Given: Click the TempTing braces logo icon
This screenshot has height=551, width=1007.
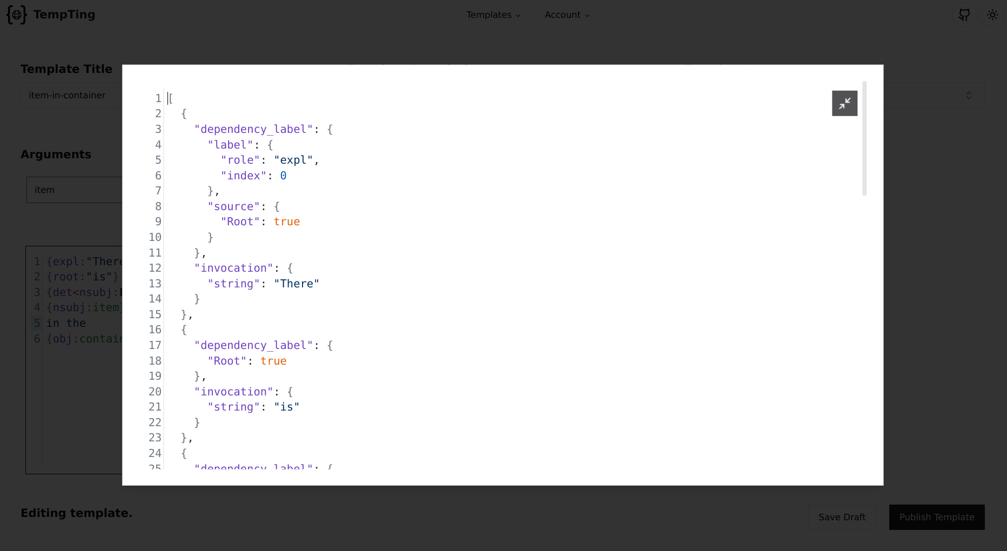Looking at the screenshot, I should [16, 15].
